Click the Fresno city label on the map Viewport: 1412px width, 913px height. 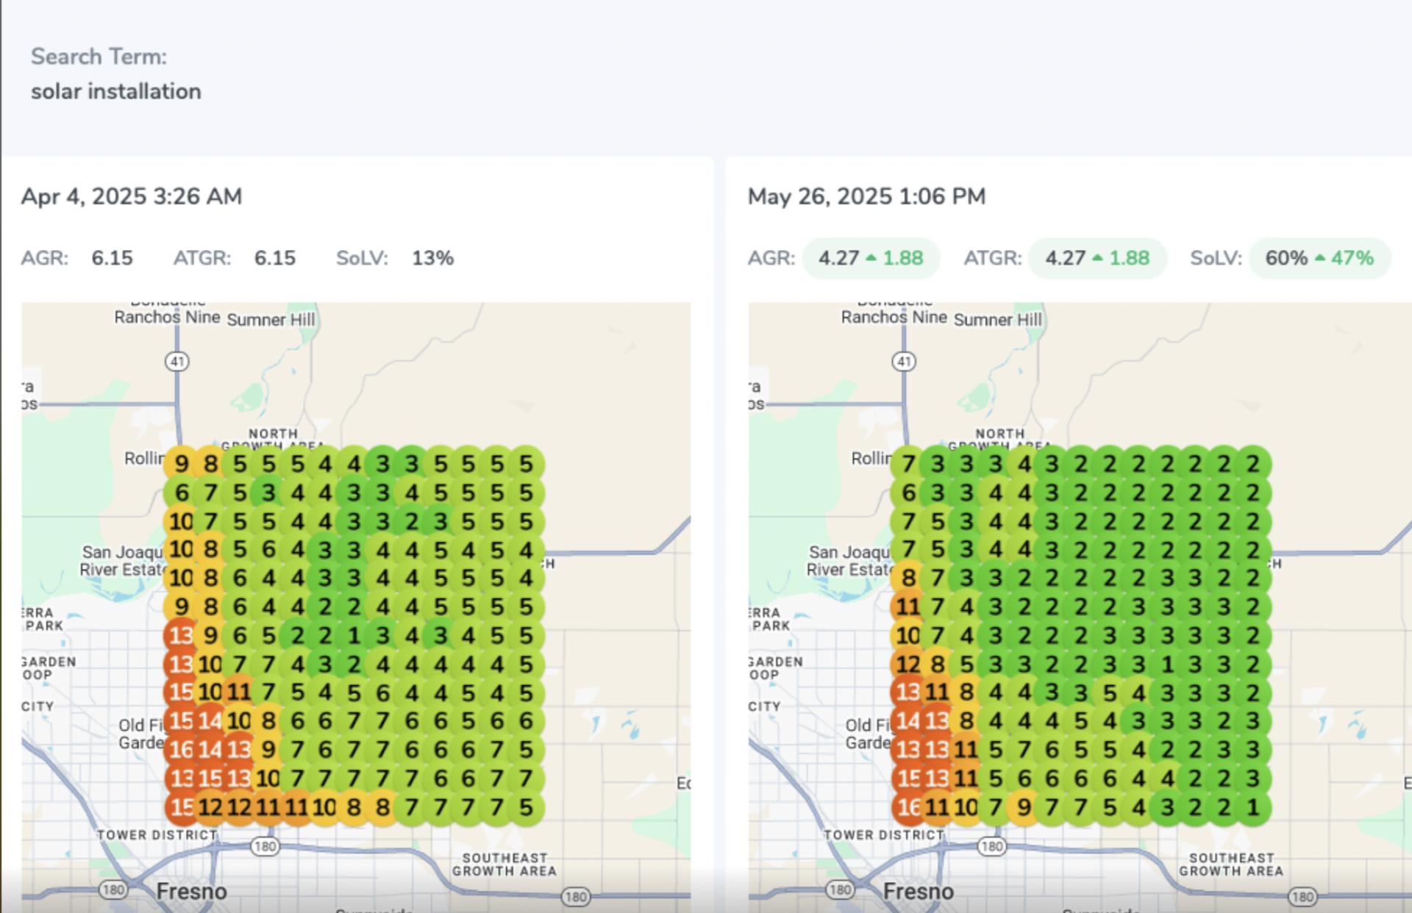[x=191, y=891]
